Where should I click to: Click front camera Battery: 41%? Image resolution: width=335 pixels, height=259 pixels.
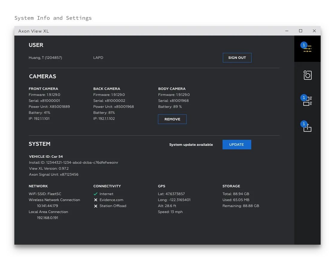pos(39,112)
